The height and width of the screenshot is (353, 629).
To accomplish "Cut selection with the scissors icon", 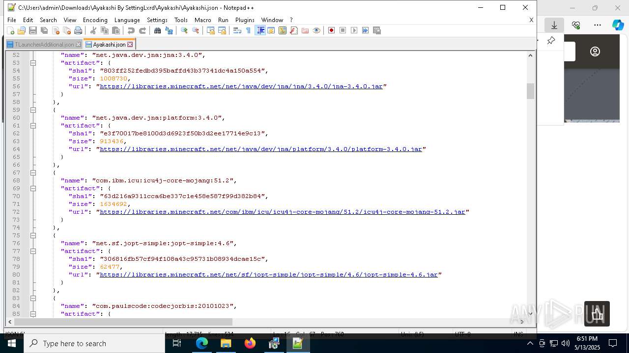I will click(93, 30).
